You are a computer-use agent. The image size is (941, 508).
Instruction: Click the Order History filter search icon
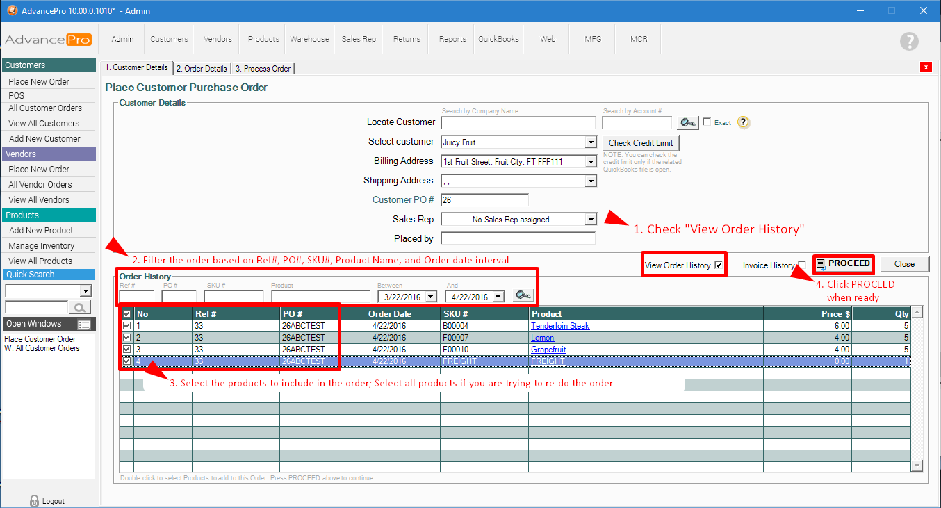point(522,296)
